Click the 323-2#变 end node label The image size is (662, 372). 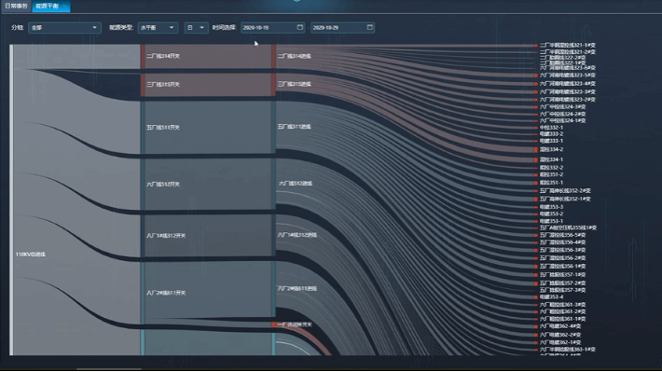[x=568, y=100]
